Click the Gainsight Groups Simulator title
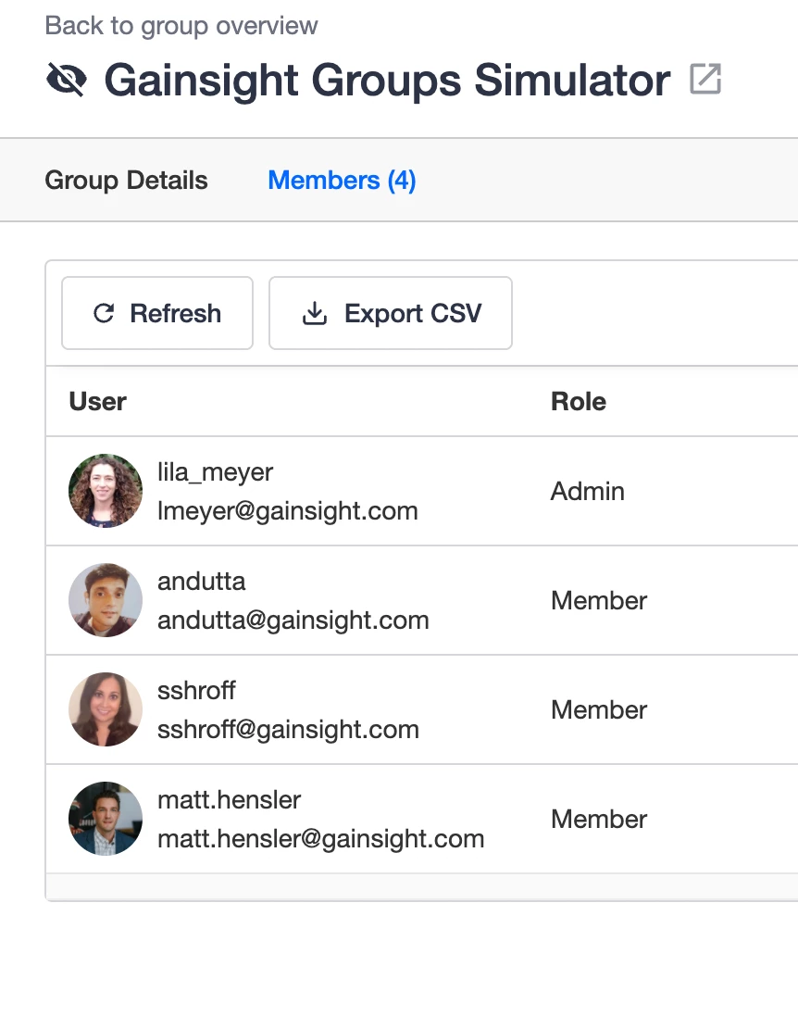The image size is (798, 1028). pos(387,80)
